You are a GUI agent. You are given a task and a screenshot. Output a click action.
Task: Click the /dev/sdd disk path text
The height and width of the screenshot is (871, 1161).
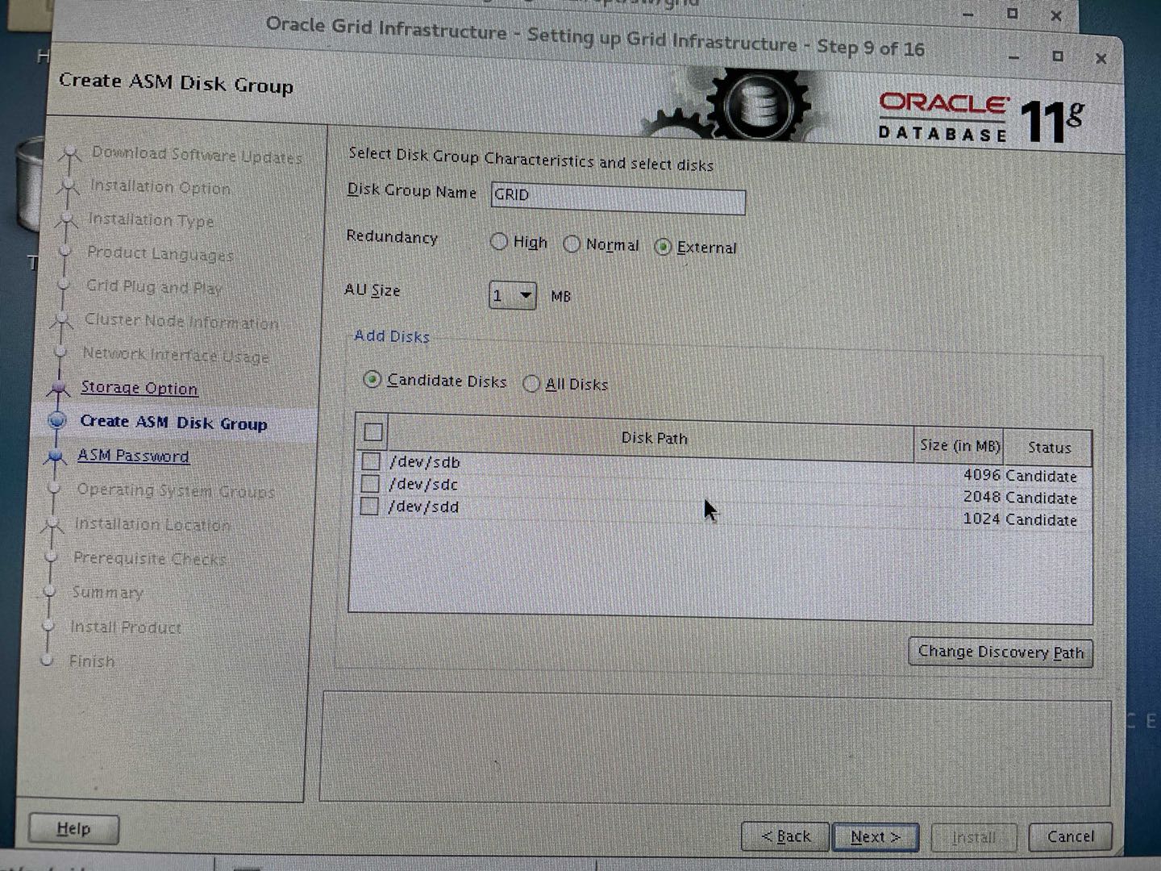(x=422, y=506)
